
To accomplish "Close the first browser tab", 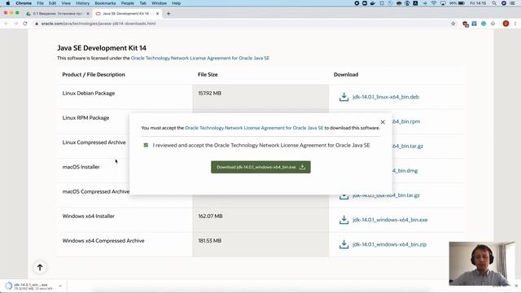I will 88,14.
